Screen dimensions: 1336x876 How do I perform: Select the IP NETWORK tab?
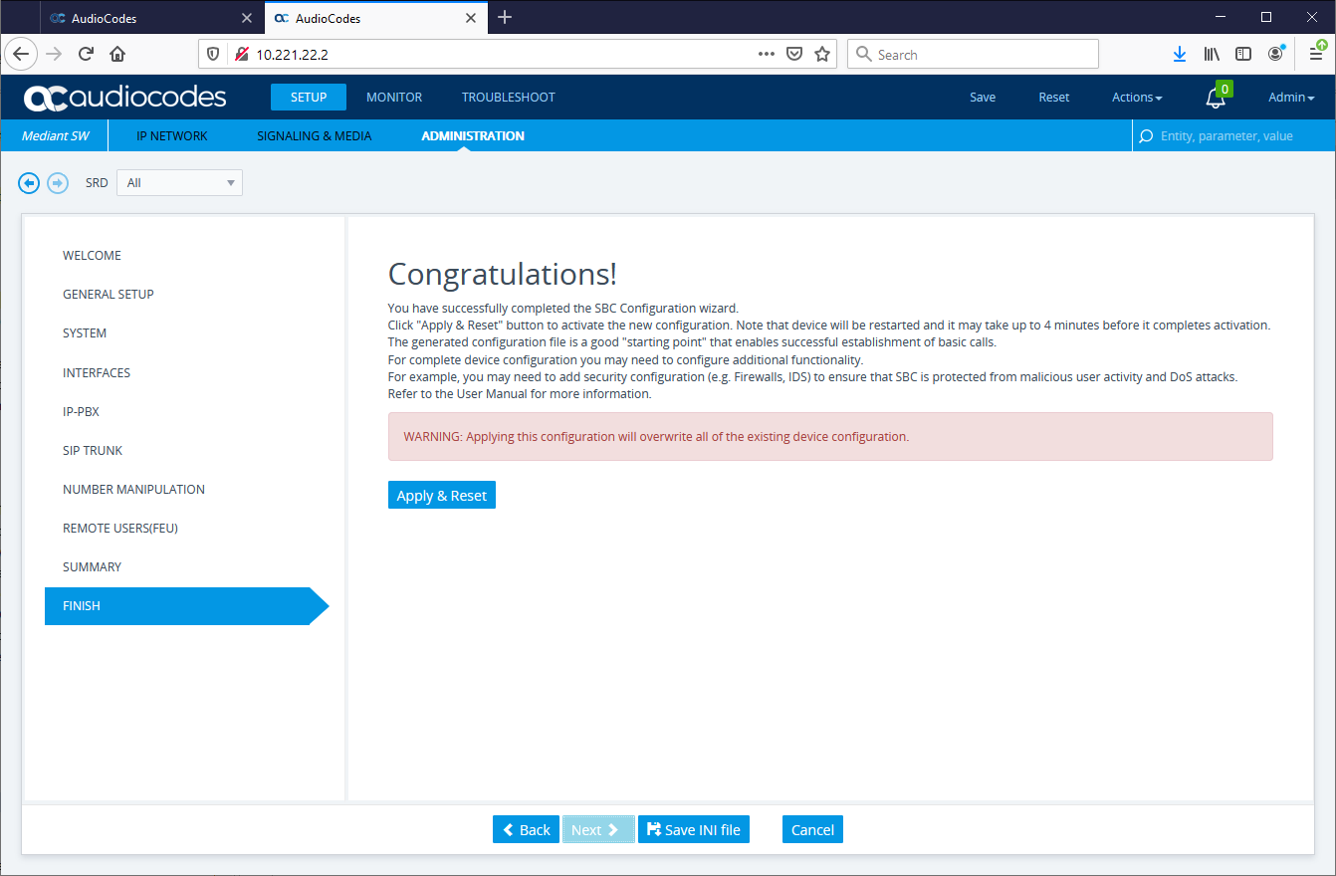[x=172, y=136]
